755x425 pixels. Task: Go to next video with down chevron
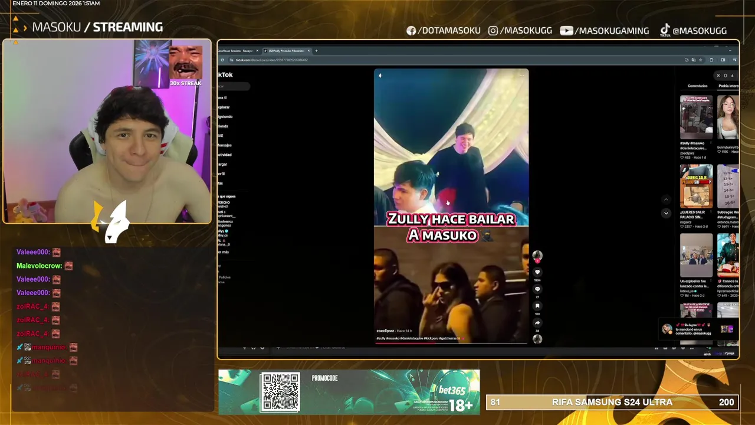(666, 213)
